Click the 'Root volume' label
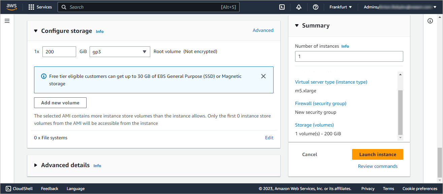The width and height of the screenshot is (443, 194). 167,51
